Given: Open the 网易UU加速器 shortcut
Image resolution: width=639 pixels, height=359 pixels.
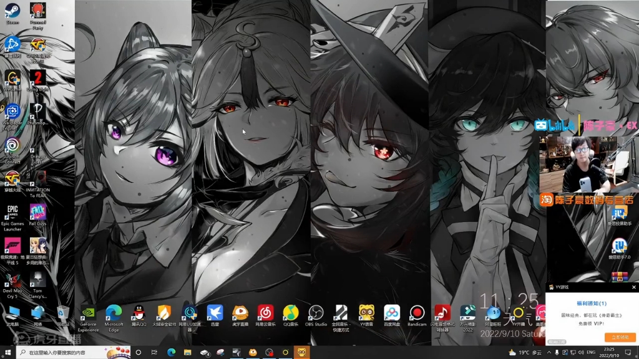Looking at the screenshot, I should (x=190, y=318).
